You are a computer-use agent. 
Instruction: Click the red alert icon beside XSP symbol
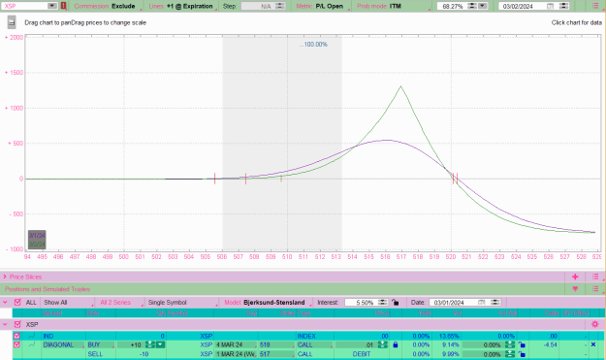click(x=64, y=6)
